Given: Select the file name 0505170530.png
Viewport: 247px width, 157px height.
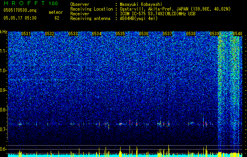Looking at the screenshot, I should tap(20, 11).
